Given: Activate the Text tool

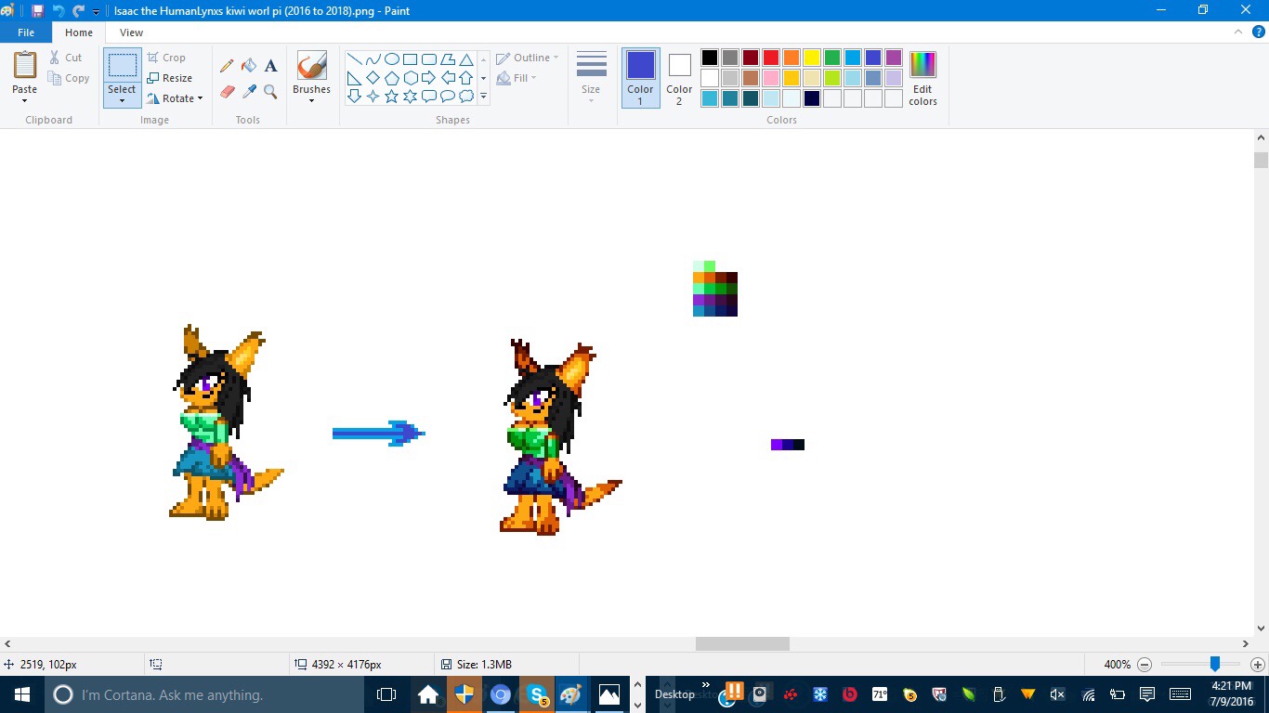Looking at the screenshot, I should [271, 66].
